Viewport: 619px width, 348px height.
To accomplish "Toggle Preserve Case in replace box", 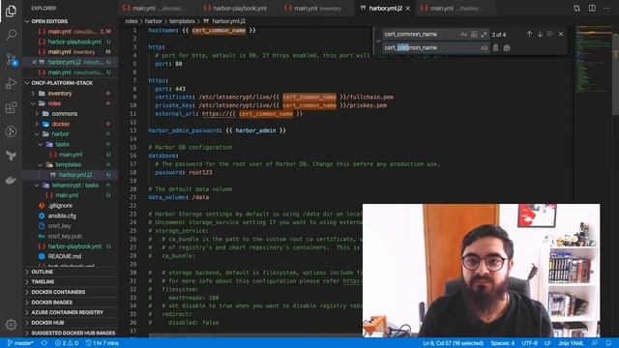I will tap(484, 47).
